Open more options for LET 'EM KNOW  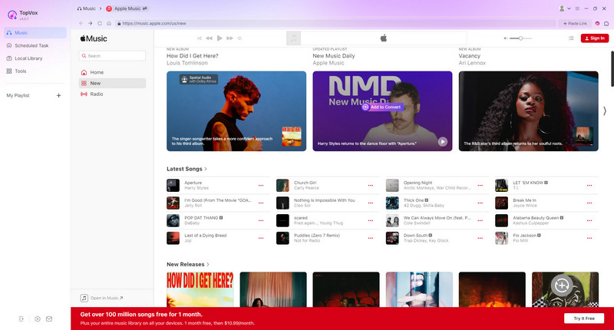click(x=589, y=186)
